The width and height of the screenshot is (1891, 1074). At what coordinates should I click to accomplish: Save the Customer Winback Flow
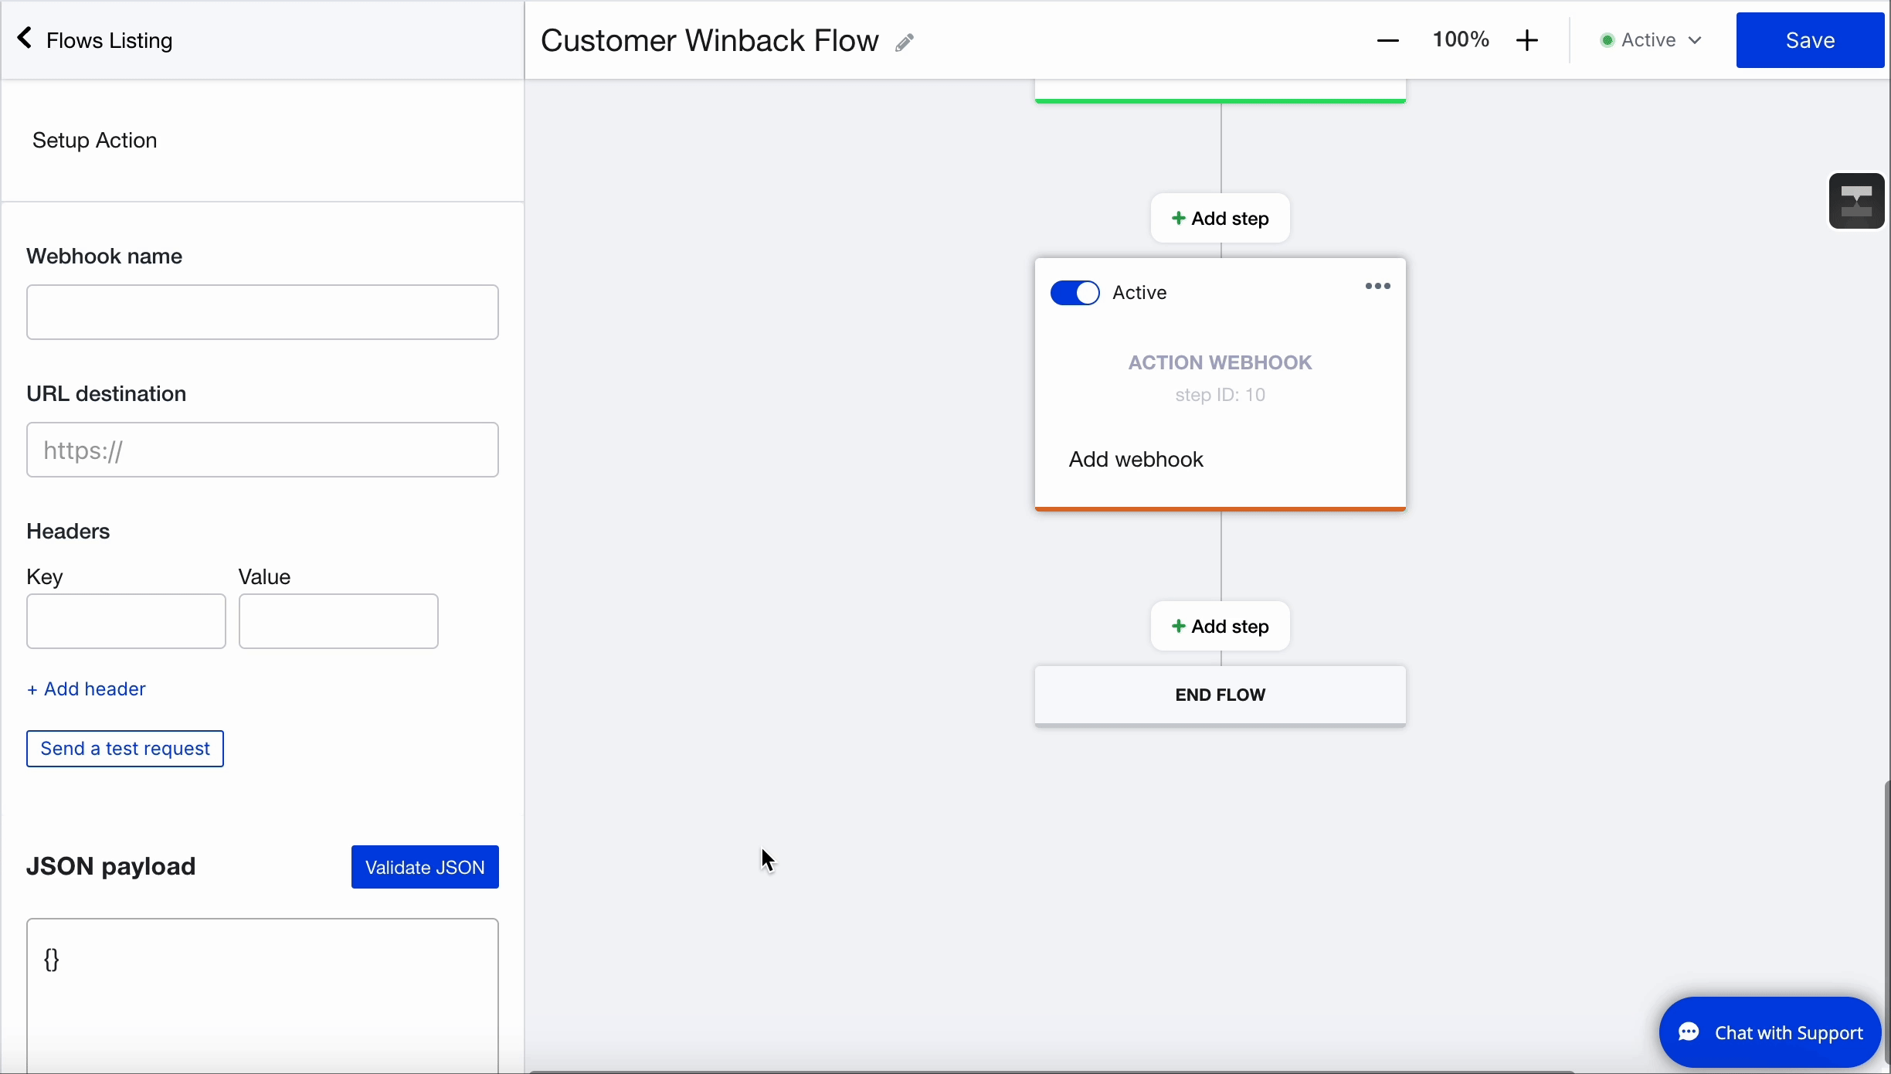[x=1810, y=39]
